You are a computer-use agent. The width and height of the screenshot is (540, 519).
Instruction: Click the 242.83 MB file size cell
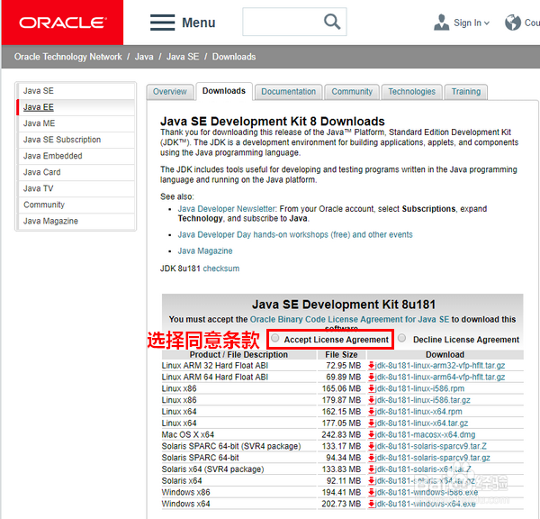pyautogui.click(x=341, y=434)
